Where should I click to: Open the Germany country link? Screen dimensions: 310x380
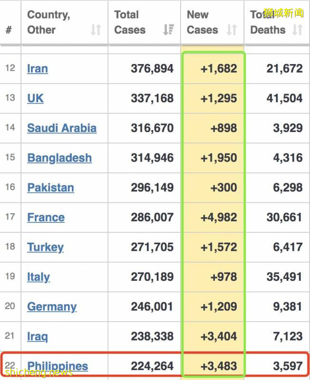pos(52,307)
